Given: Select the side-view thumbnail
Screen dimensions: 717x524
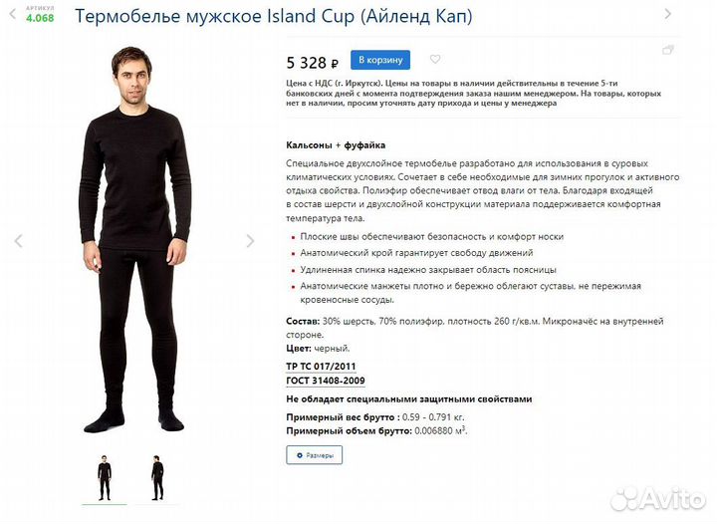Looking at the screenshot, I should (x=157, y=478).
